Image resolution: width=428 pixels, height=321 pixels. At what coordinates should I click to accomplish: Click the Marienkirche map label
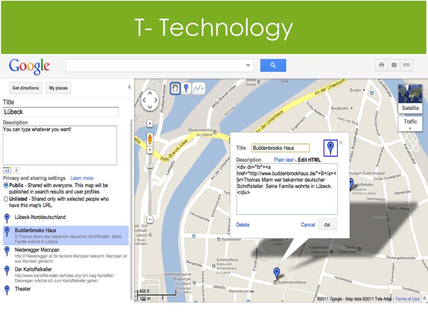tap(239, 291)
